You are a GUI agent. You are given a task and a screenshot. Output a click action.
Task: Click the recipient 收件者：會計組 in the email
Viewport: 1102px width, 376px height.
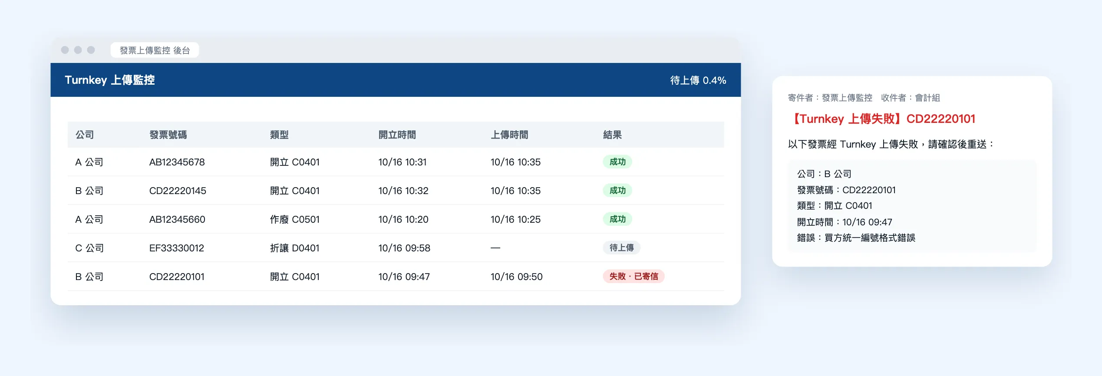click(910, 98)
